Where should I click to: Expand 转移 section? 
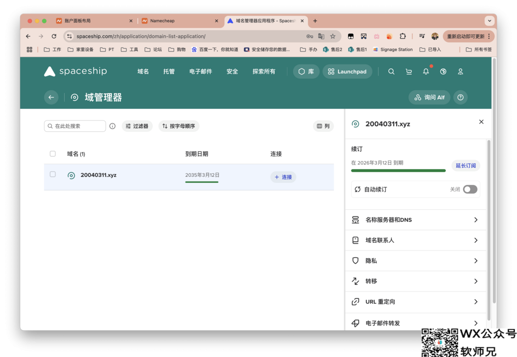coord(416,281)
